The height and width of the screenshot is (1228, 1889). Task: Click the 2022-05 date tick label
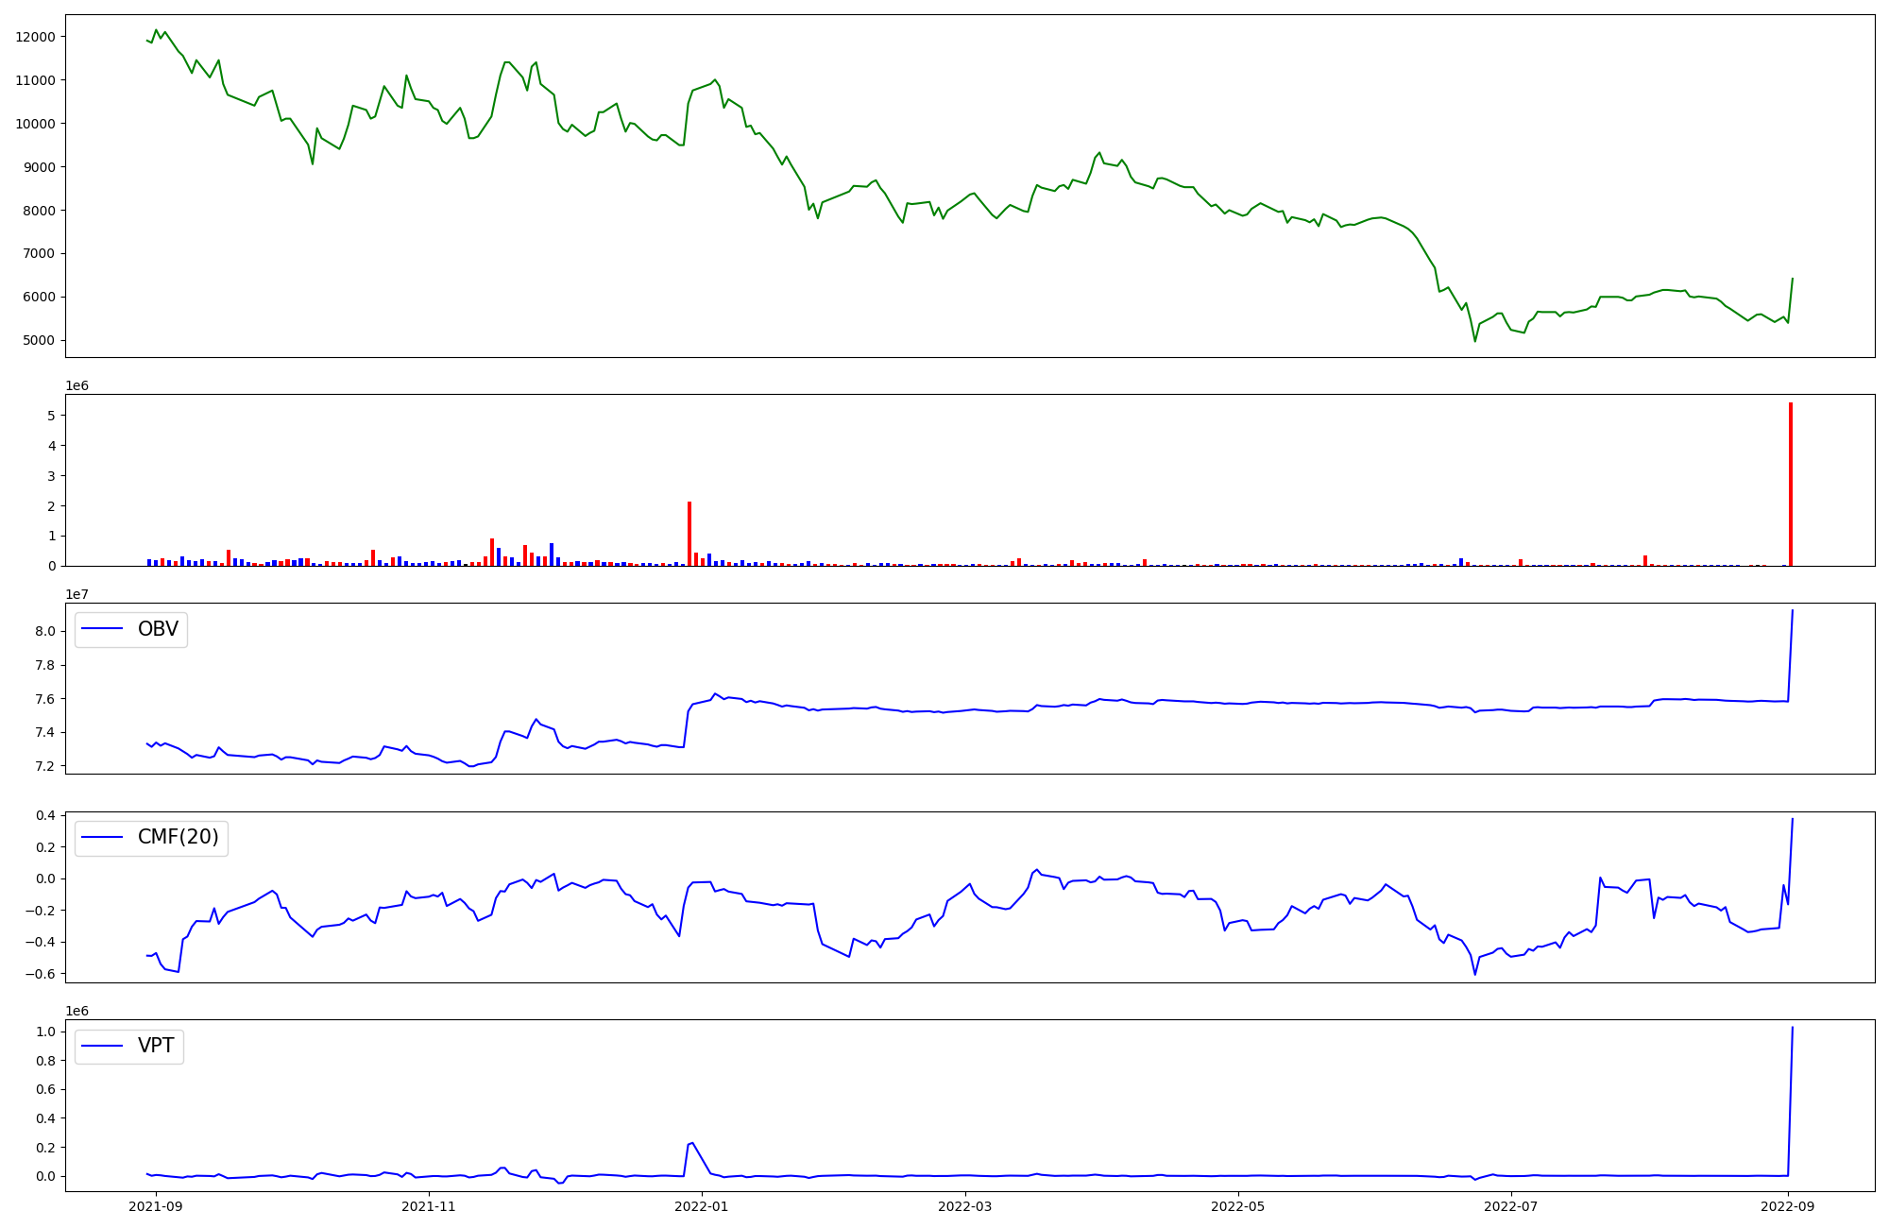pos(1238,1206)
